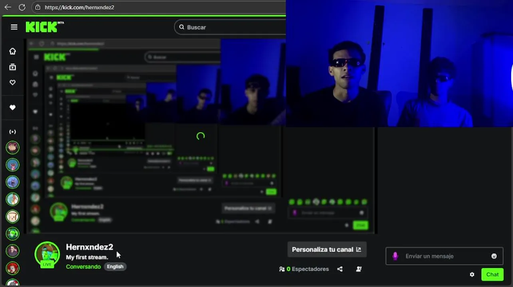513x287 pixels.
Task: Click the outlined heart sidebar icon
Action: [13, 83]
